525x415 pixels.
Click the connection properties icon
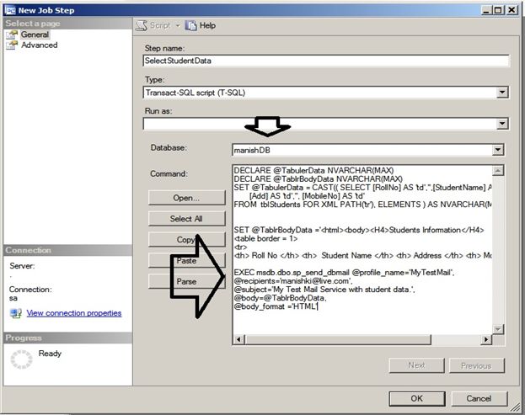point(16,313)
